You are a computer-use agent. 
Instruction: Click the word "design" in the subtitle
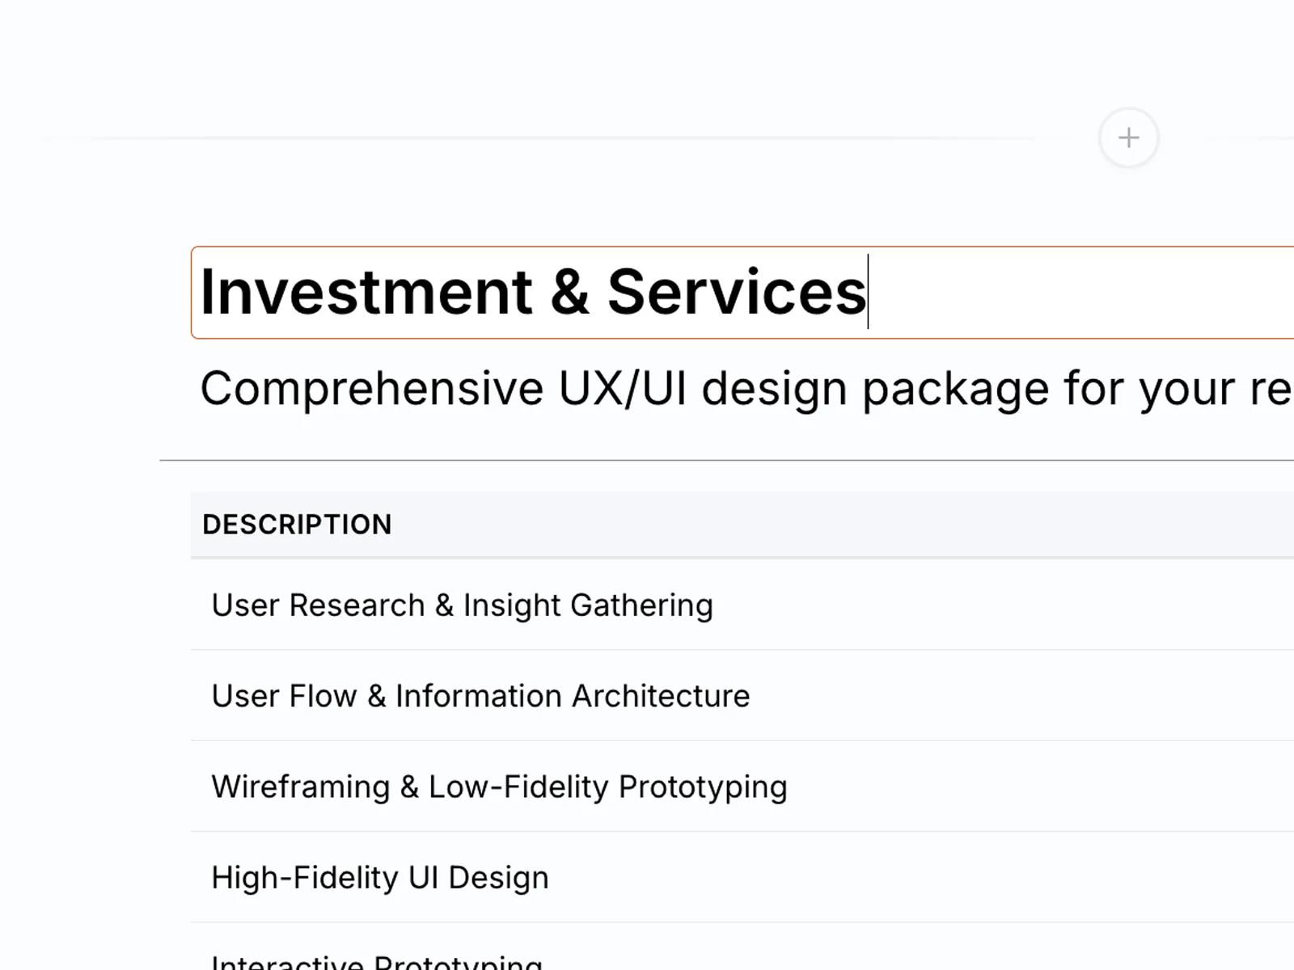click(x=773, y=389)
